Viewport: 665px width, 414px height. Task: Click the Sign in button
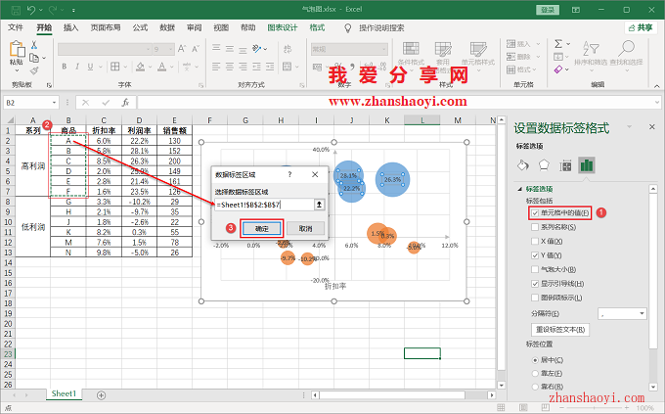coord(548,10)
